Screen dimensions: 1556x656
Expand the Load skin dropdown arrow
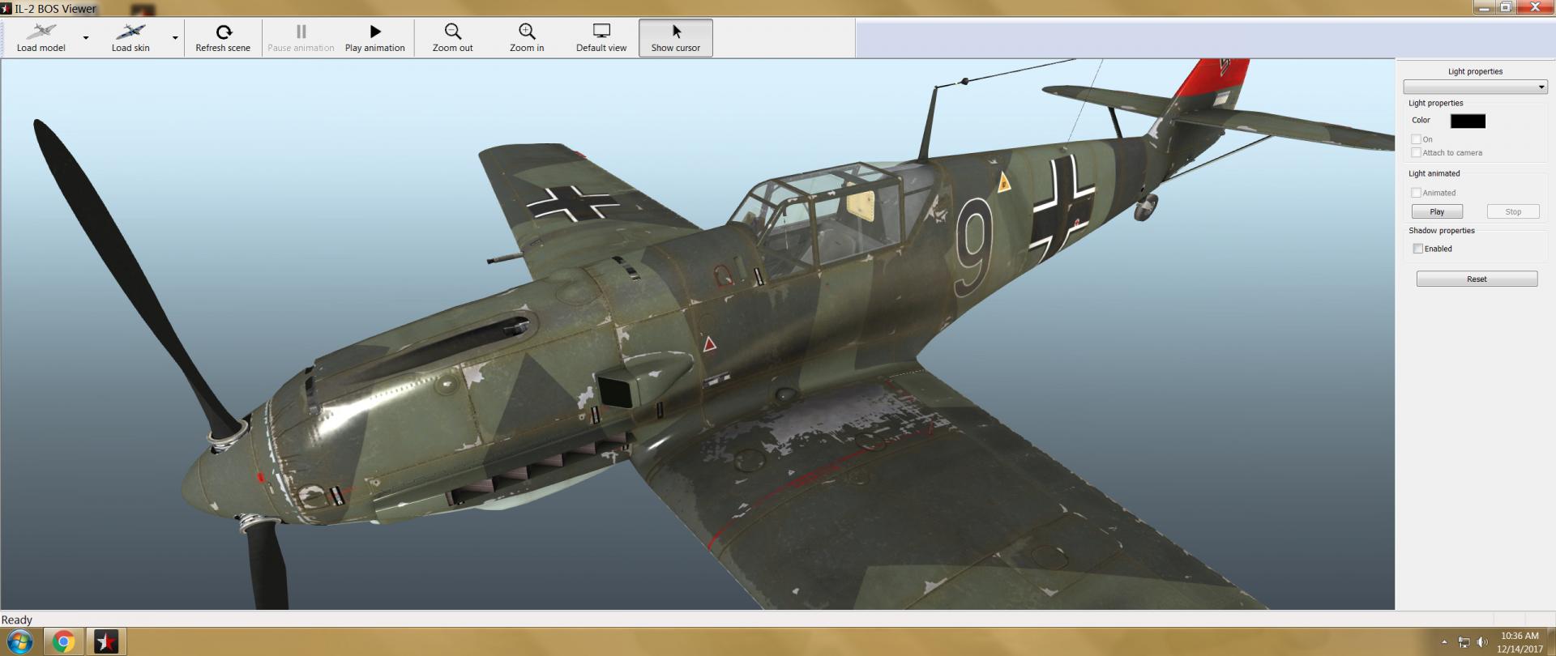(175, 38)
